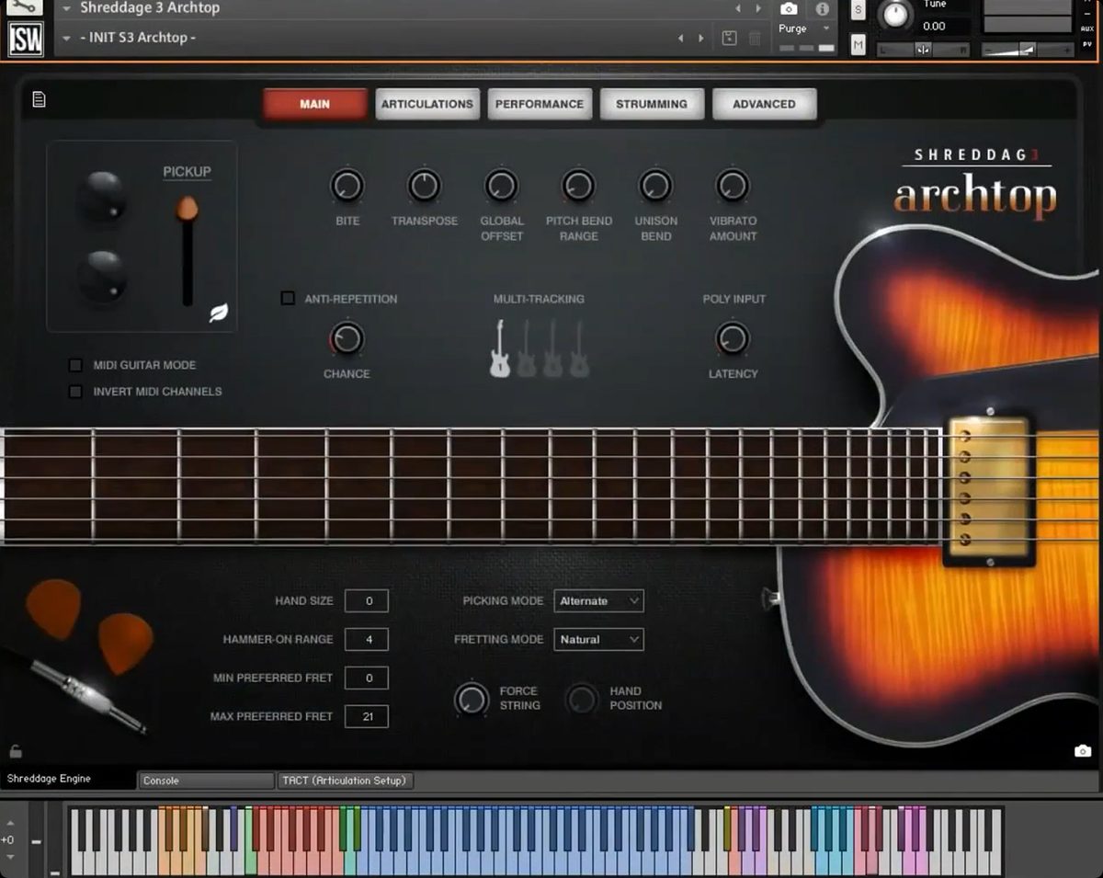Click the volume slider at the top right
This screenshot has height=878, width=1103.
click(1026, 50)
